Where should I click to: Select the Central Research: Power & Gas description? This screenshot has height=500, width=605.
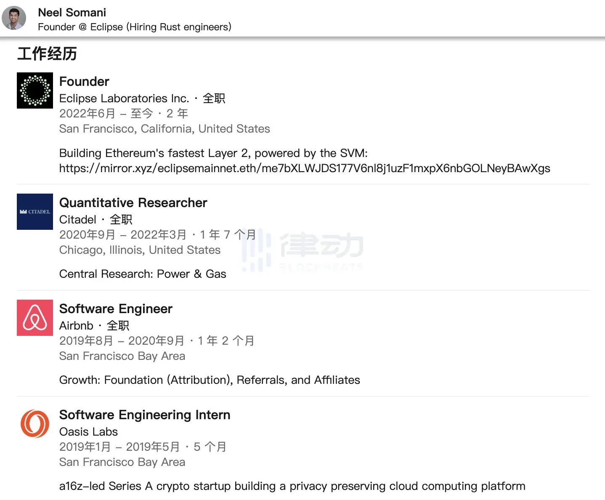143,274
